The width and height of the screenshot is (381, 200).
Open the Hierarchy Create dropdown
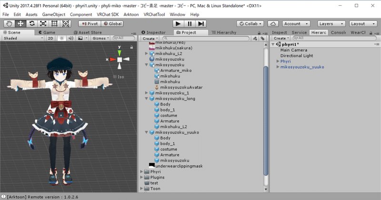[281, 38]
